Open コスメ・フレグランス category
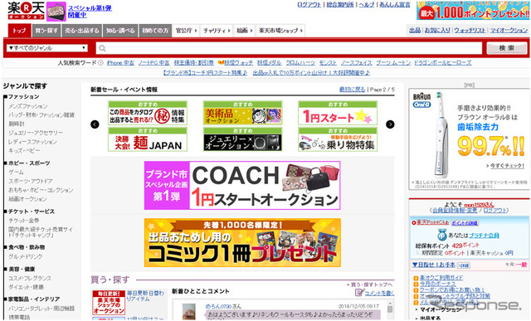531x321 pixels. 30,278
